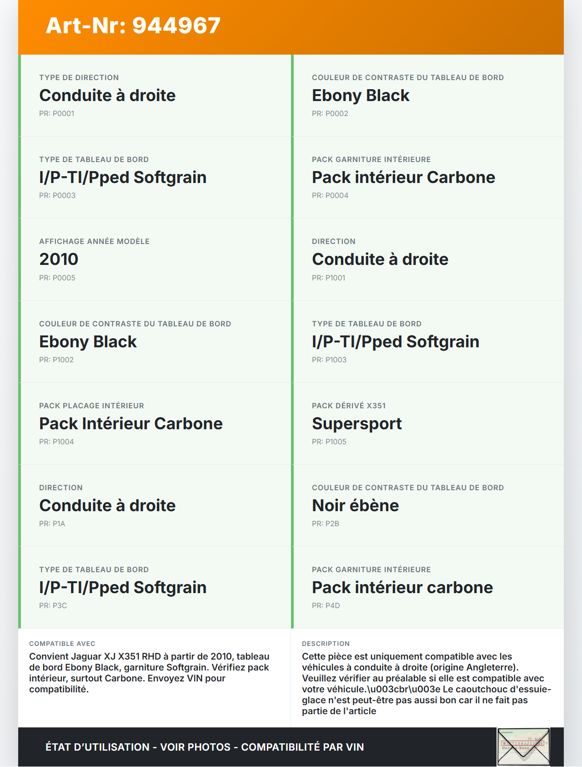Select the Conduite à droite card PR P0001
This screenshot has height=767, width=582.
[x=155, y=96]
